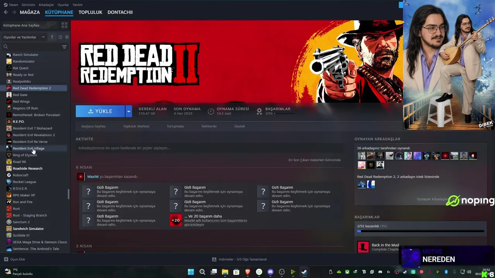Select Resident Evil Village in list
The height and width of the screenshot is (278, 495).
(29, 148)
